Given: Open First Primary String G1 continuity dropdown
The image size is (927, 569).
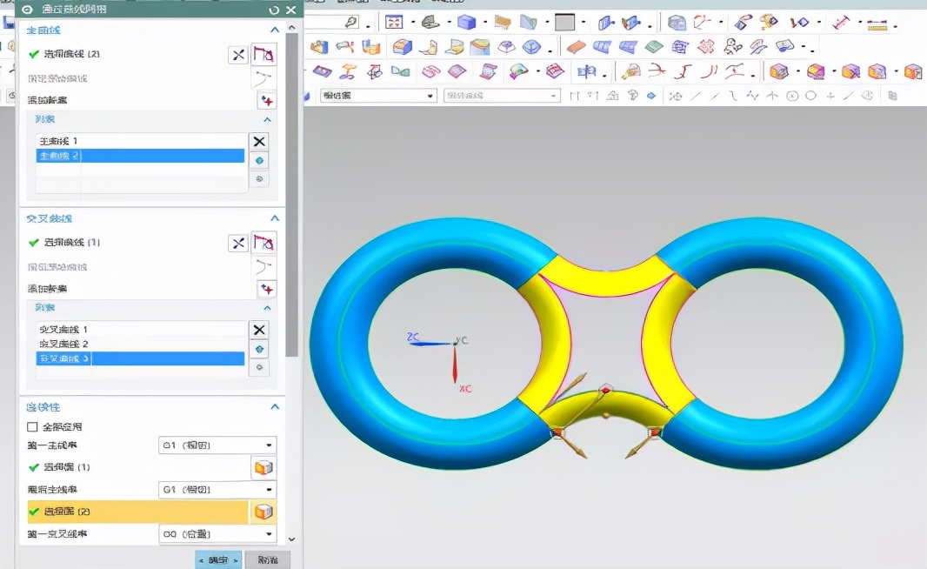Looking at the screenshot, I should pyautogui.click(x=217, y=445).
